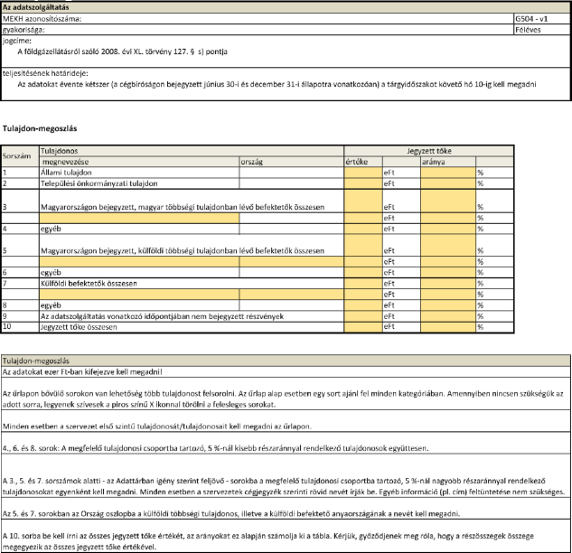Click értéke cell of unnumbered row under row 5
Image resolution: width=572 pixels, height=553 pixels.
(x=363, y=262)
